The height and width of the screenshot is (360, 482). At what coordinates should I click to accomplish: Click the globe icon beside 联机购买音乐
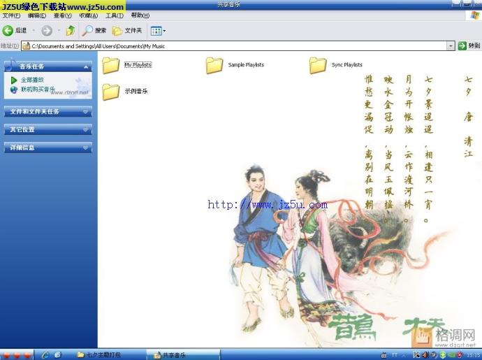point(13,89)
